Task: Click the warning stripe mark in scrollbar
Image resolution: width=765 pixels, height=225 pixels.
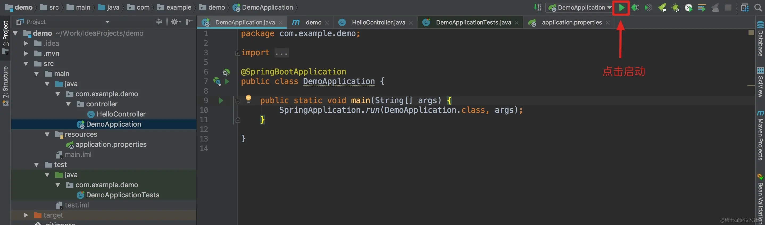Action: pos(751,85)
